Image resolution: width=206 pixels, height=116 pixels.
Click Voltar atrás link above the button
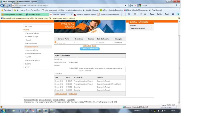[x=87, y=46]
